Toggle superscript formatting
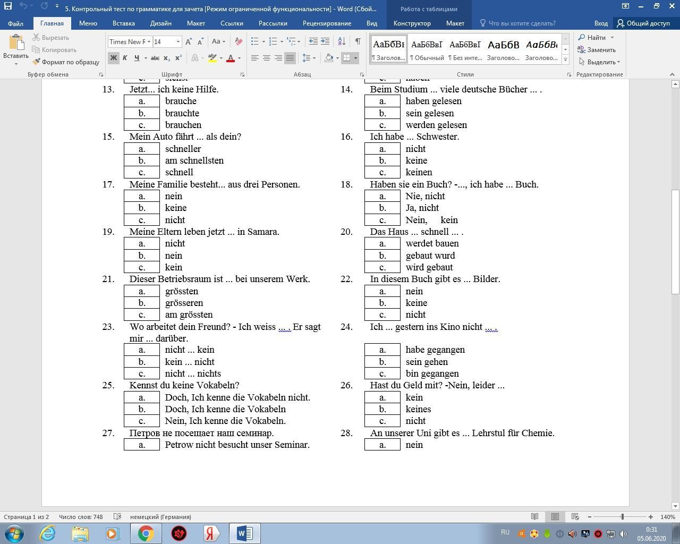This screenshot has height=544, width=680. (178, 58)
